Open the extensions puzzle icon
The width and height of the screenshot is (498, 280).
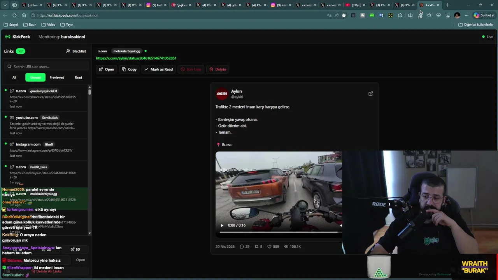[400, 15]
